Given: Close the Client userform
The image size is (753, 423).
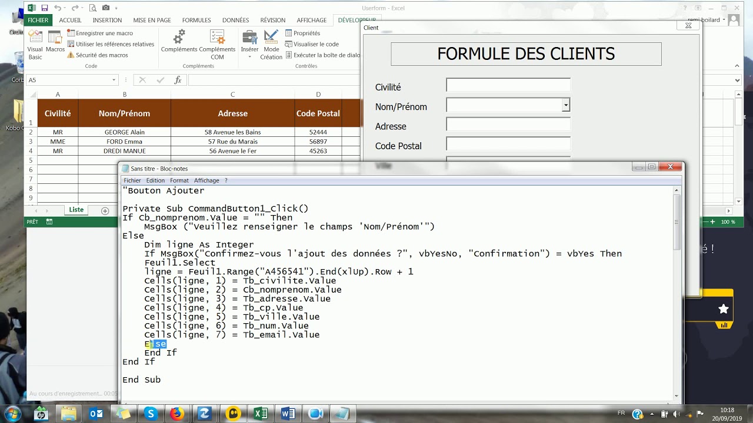Looking at the screenshot, I should [x=688, y=25].
